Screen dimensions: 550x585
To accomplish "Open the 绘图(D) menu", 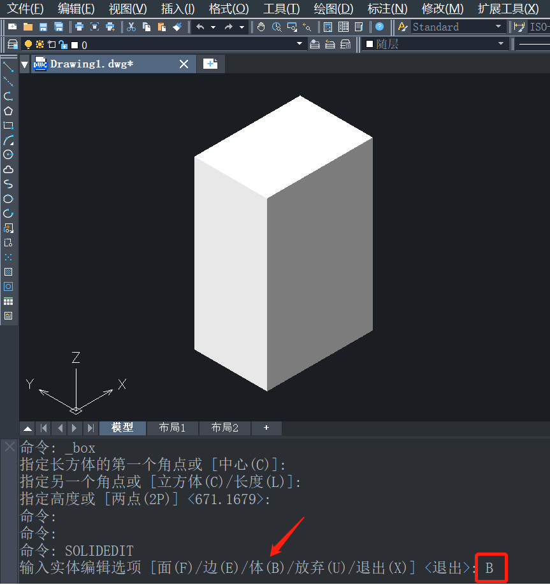I will (334, 8).
